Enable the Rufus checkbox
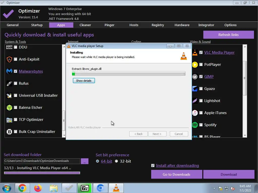The height and width of the screenshot is (193, 258). 15,83
